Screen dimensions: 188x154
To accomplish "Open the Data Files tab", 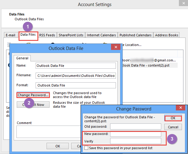I will 28,35.
